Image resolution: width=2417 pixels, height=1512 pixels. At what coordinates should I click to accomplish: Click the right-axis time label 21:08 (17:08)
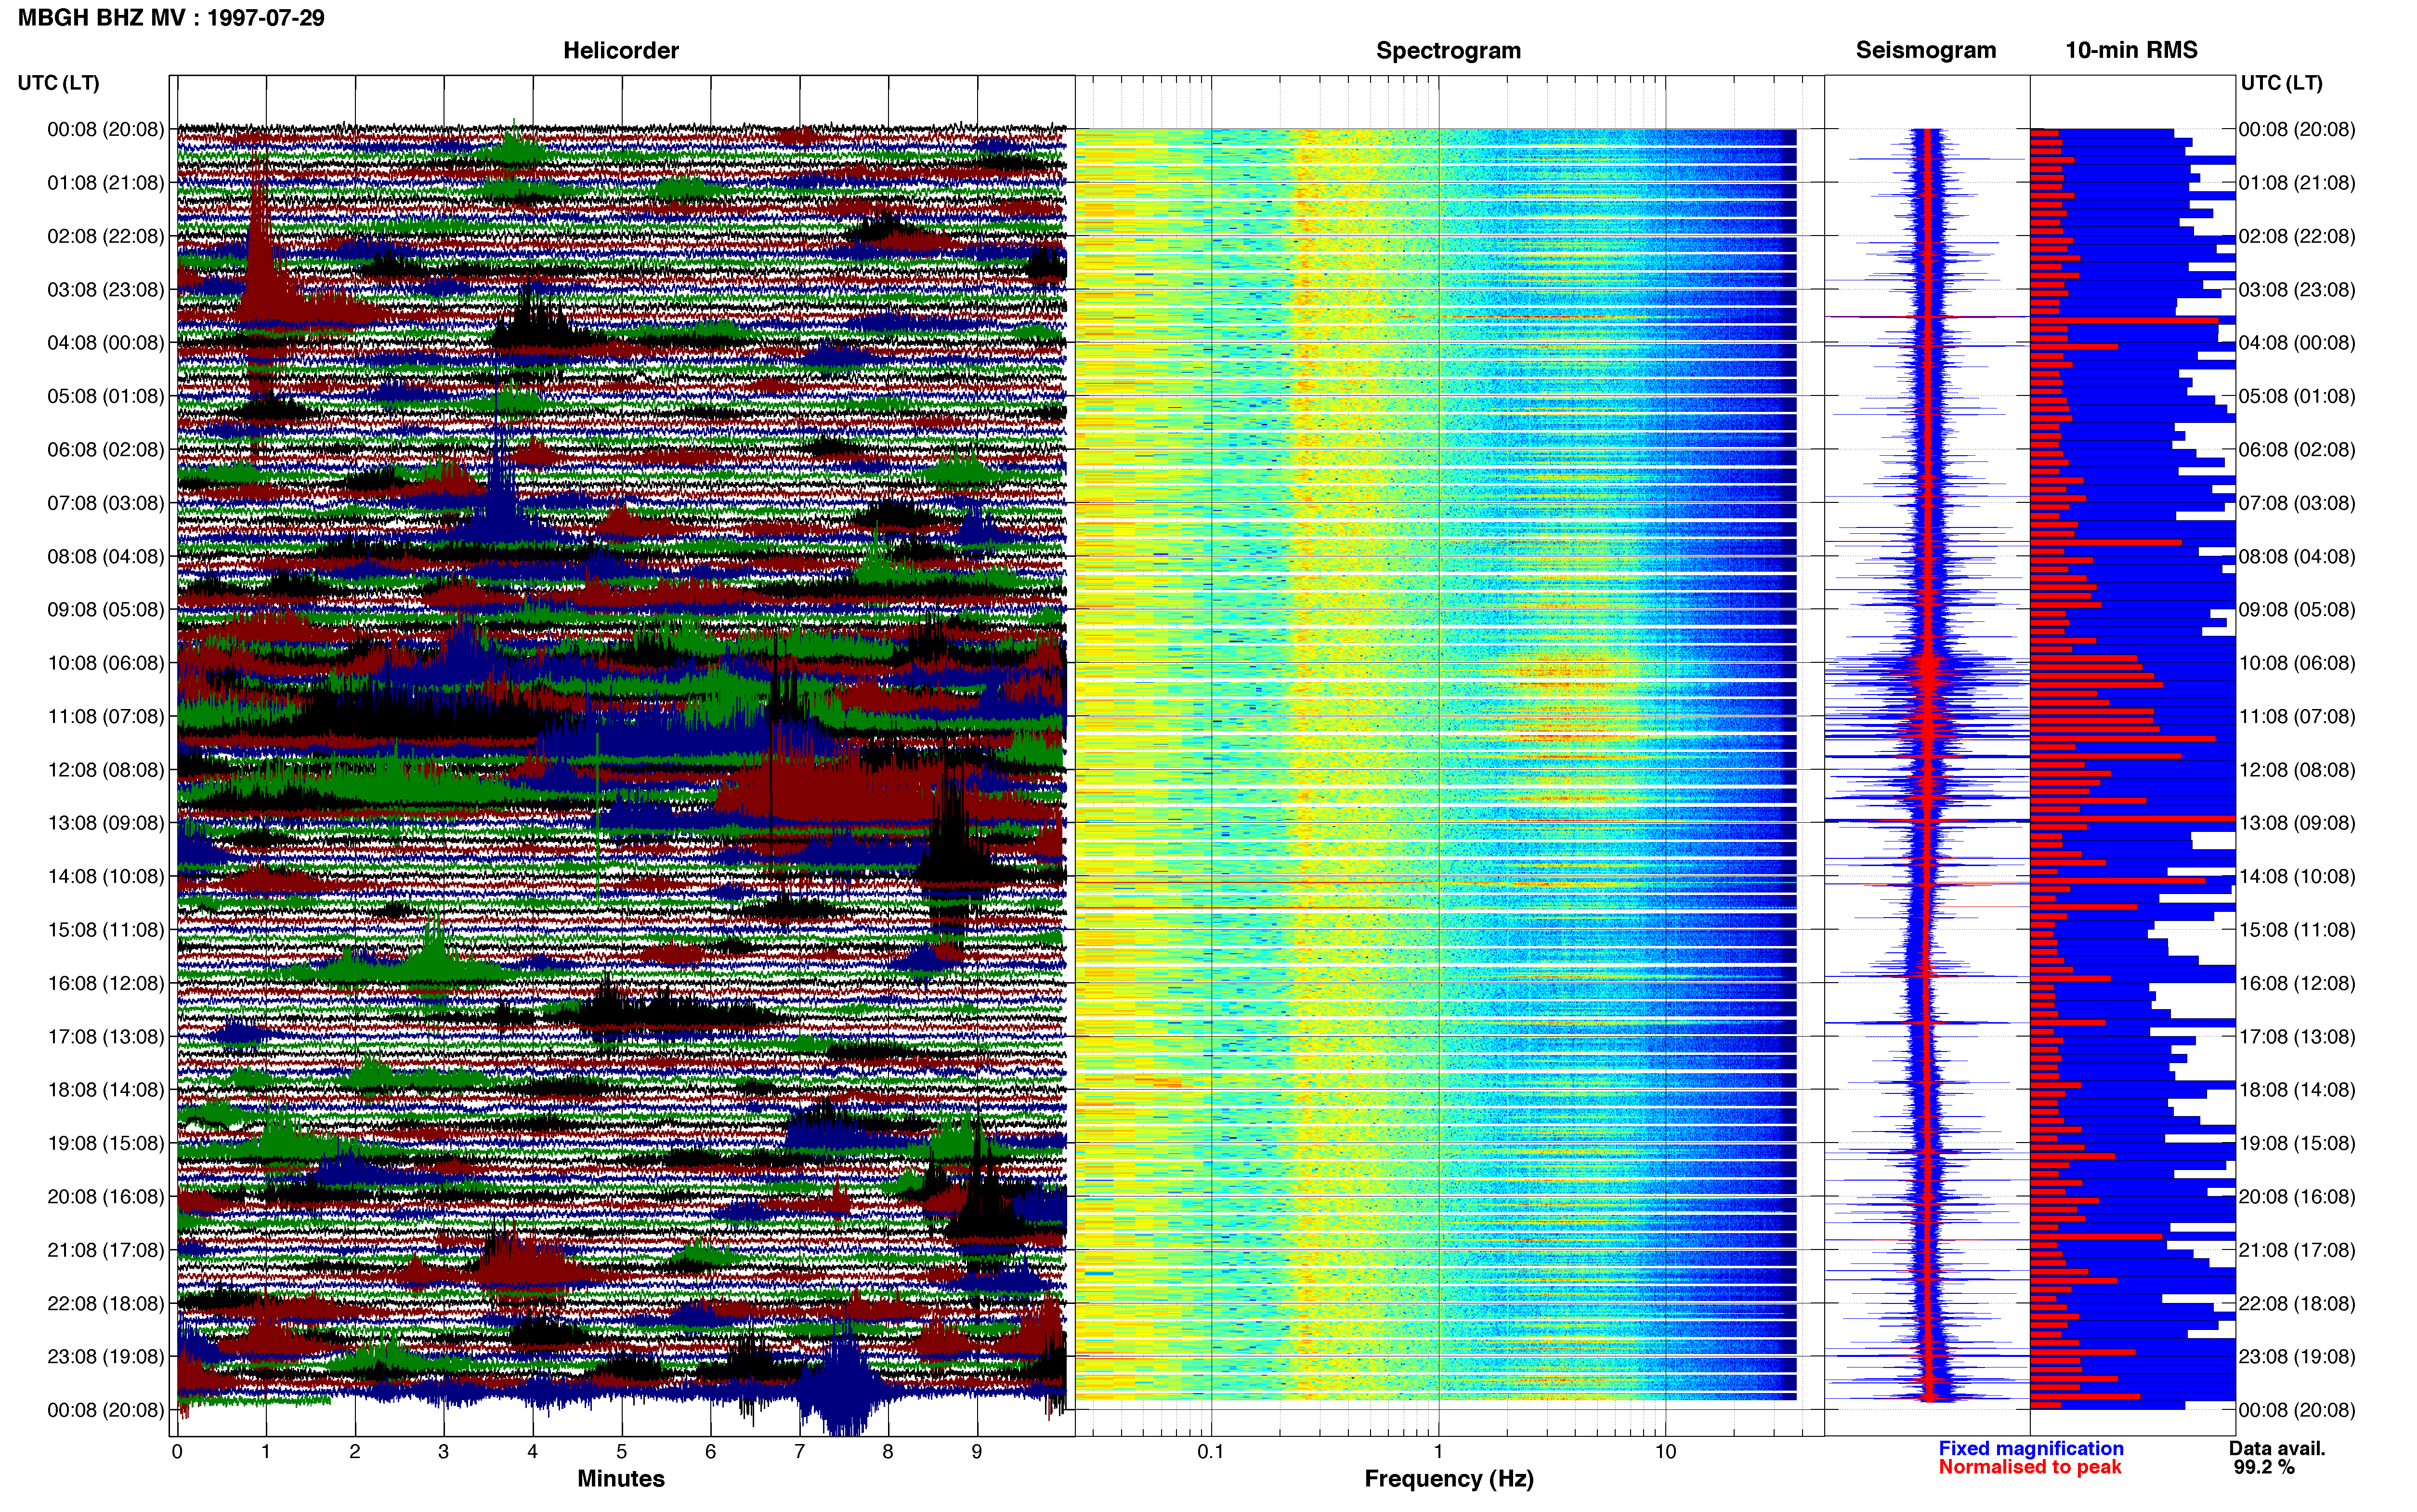point(2297,1250)
